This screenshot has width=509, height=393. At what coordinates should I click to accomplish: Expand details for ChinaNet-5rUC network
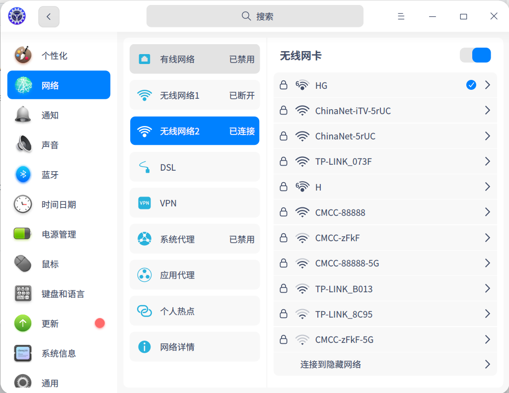click(x=487, y=136)
